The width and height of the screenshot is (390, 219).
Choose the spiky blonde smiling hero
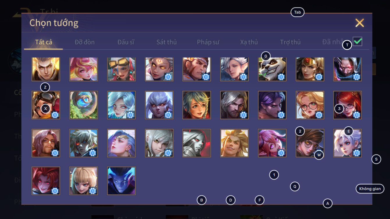234,143
